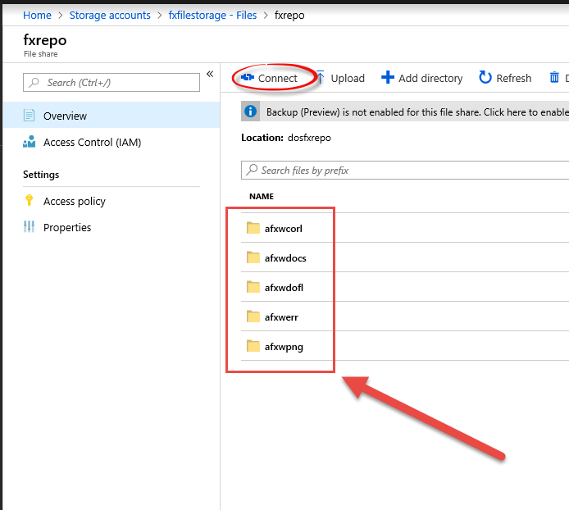Open fxfilestorage - Files breadcrumb link

212,16
